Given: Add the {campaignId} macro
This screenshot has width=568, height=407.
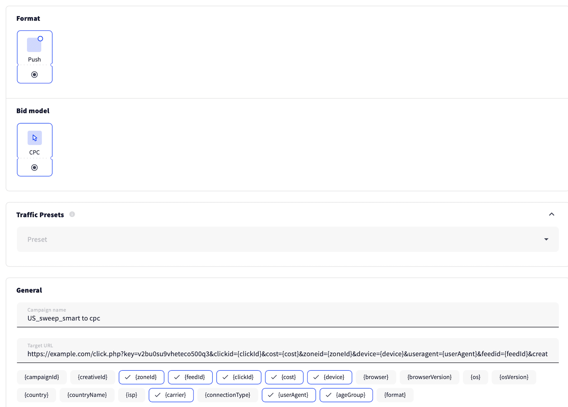Looking at the screenshot, I should point(42,377).
